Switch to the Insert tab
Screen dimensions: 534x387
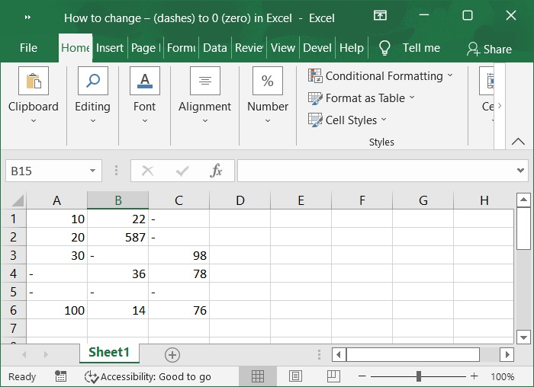coord(110,48)
